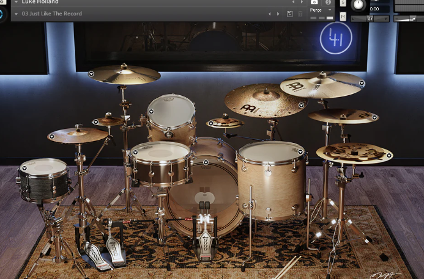Hit the rack tom head
The width and height of the screenshot is (424, 279).
click(171, 111)
